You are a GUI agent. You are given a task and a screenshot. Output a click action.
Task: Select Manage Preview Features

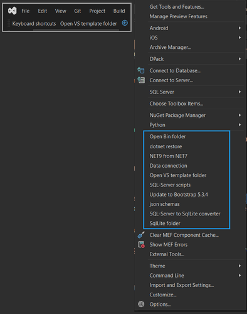pyautogui.click(x=179, y=16)
